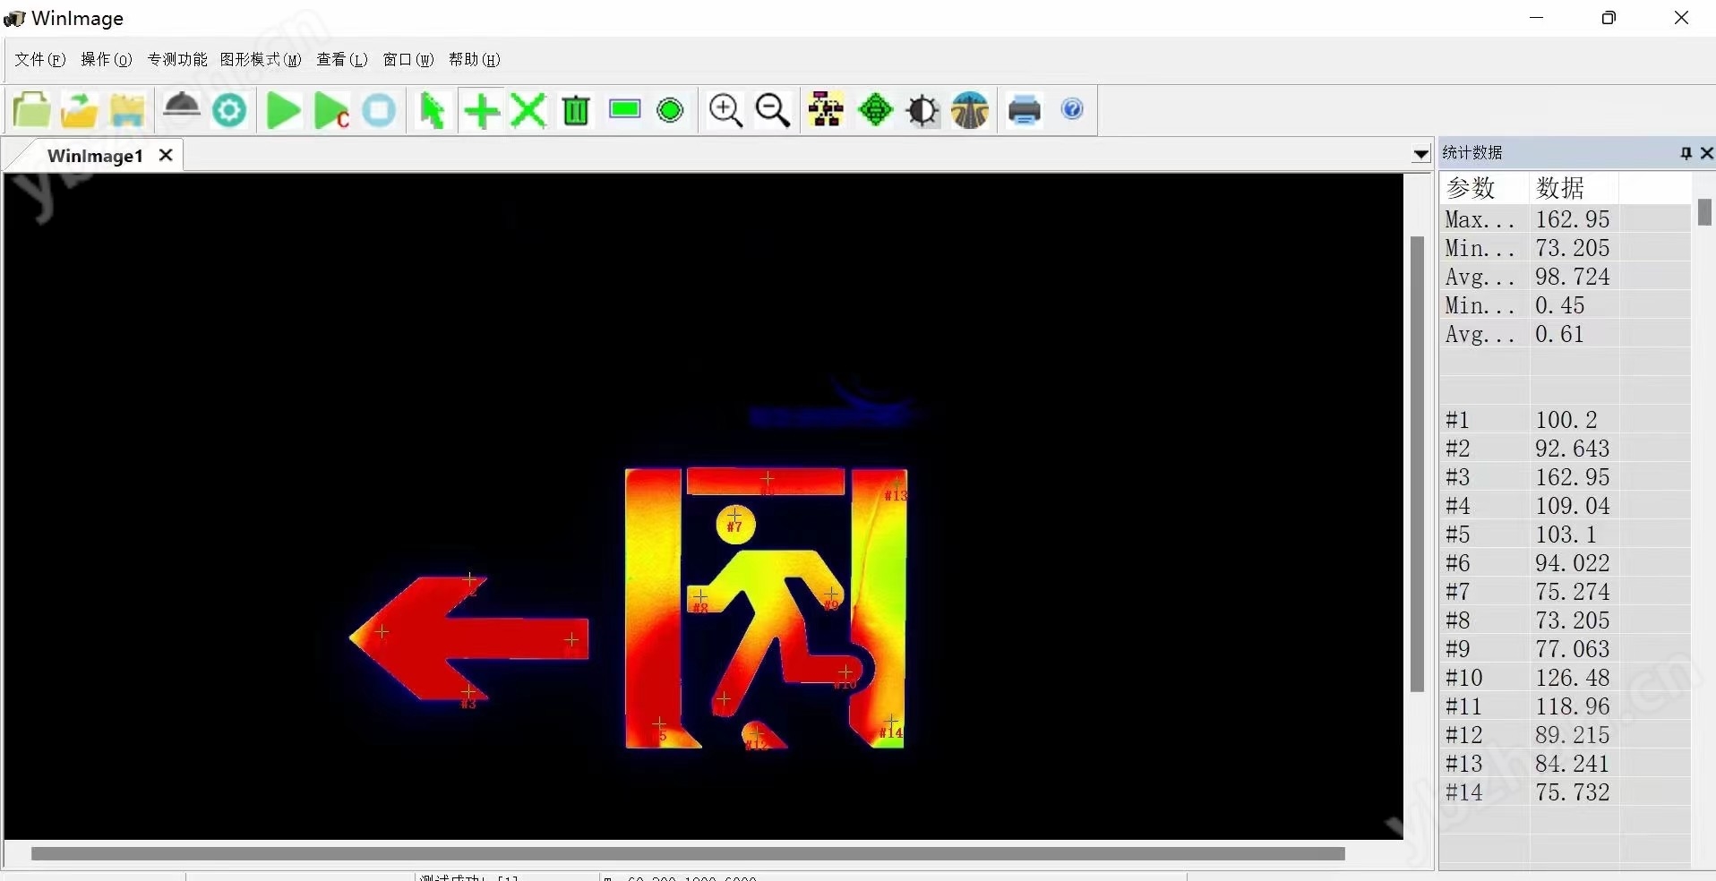Close the WinImage1 tab
This screenshot has width=1716, height=881.
(x=166, y=155)
